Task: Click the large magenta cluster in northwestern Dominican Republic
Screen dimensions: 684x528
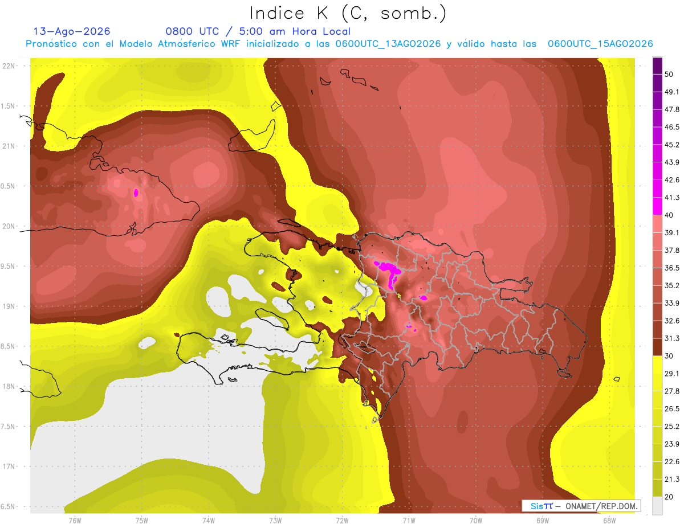Action: tap(389, 269)
